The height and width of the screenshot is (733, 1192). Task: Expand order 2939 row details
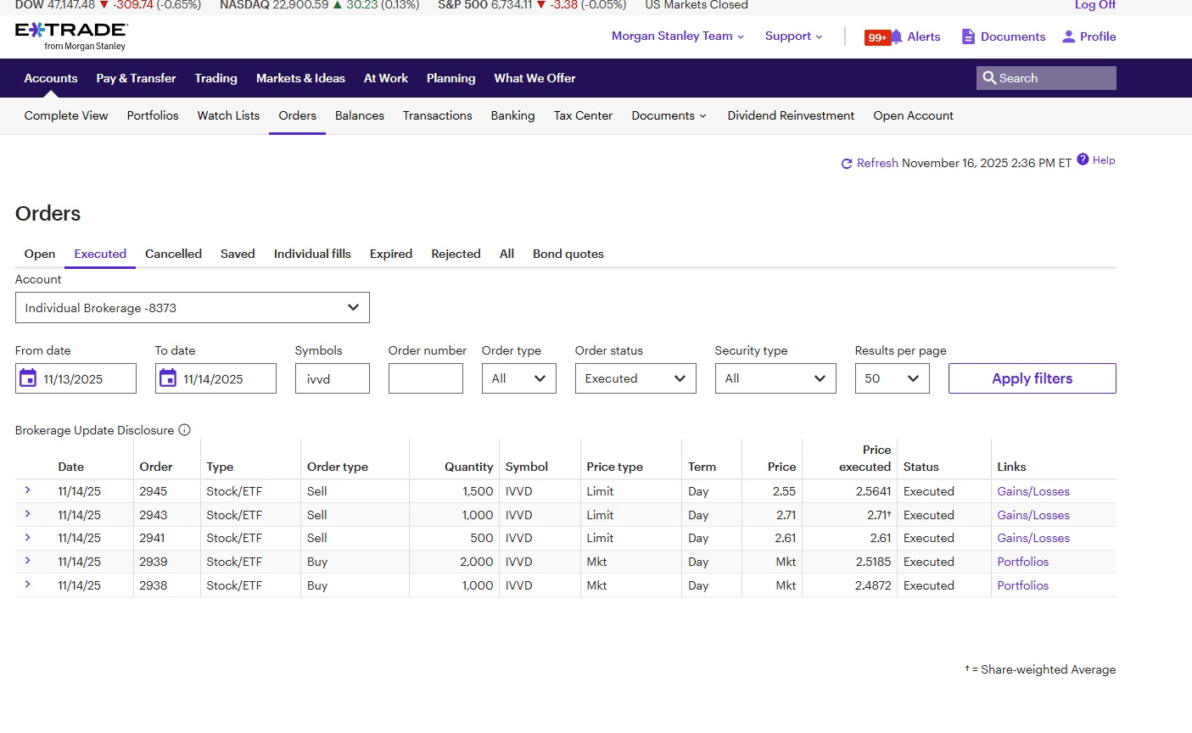pyautogui.click(x=28, y=561)
